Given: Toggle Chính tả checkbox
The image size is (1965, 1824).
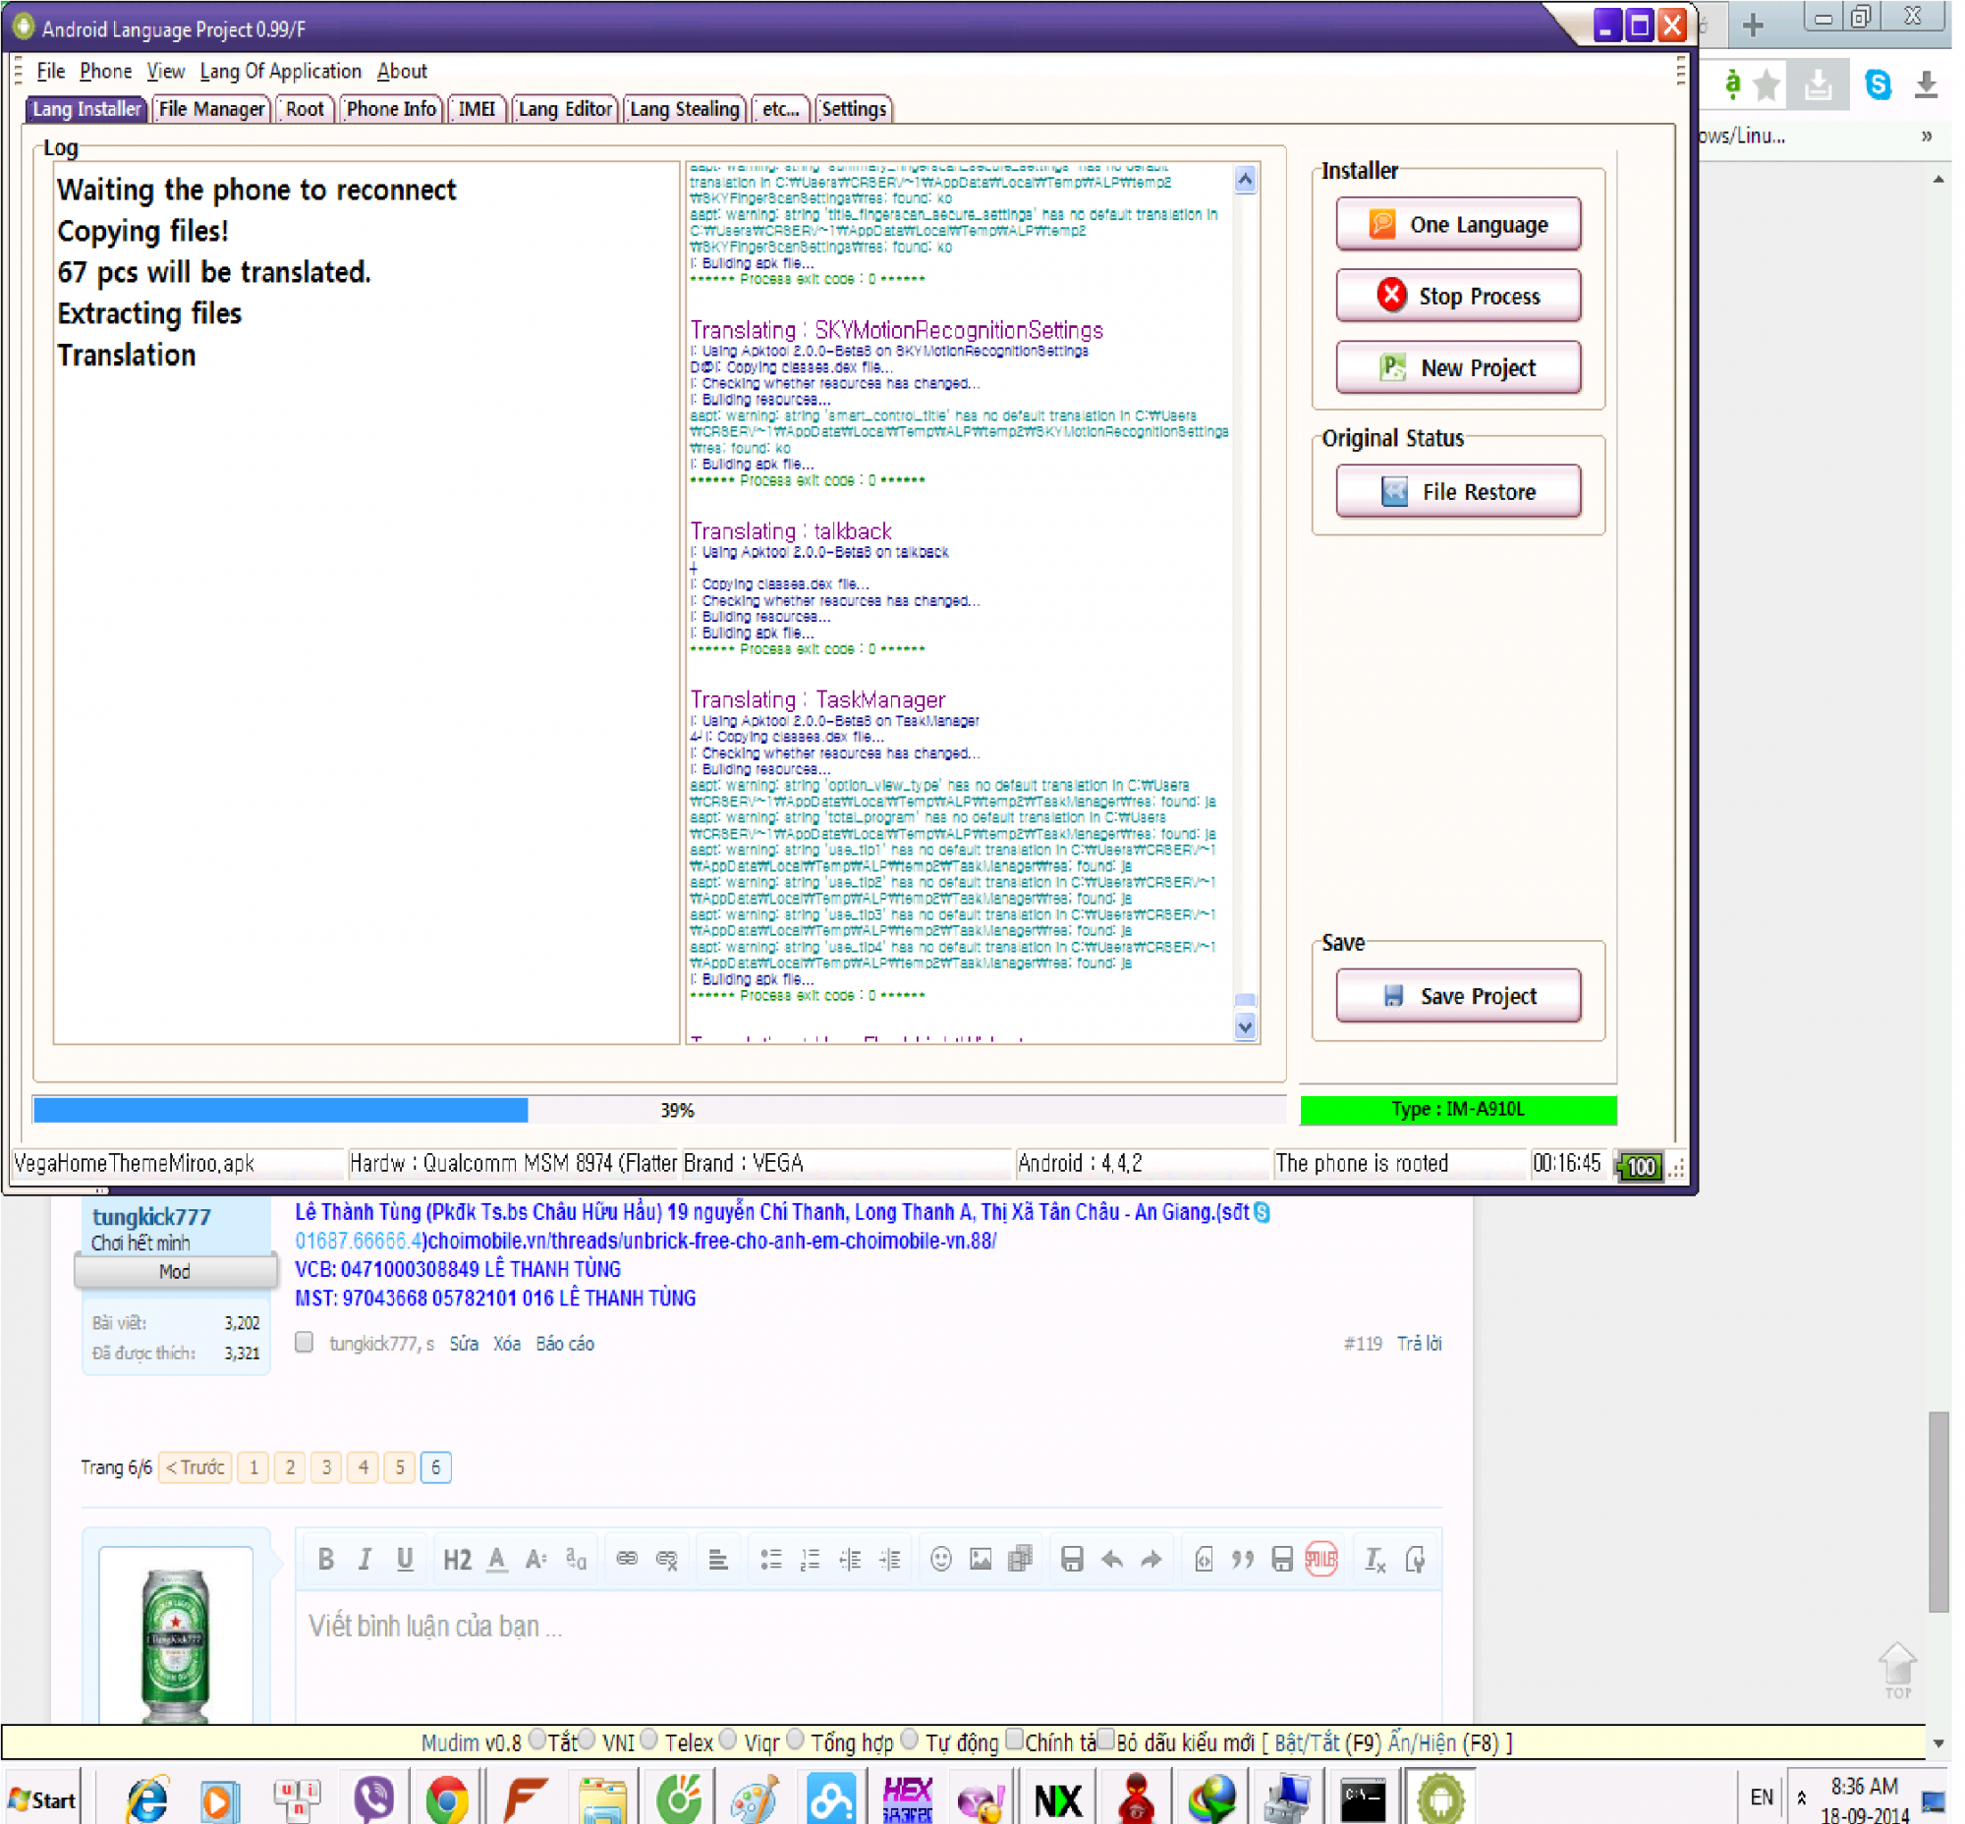Looking at the screenshot, I should (x=1014, y=1740).
